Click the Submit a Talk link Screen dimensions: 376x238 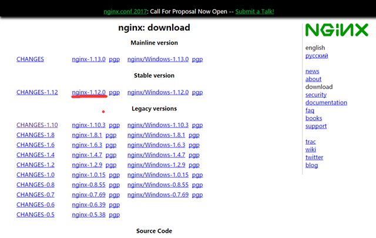[254, 11]
